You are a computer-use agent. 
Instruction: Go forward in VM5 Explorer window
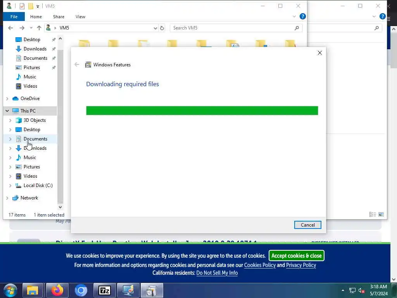point(22,28)
